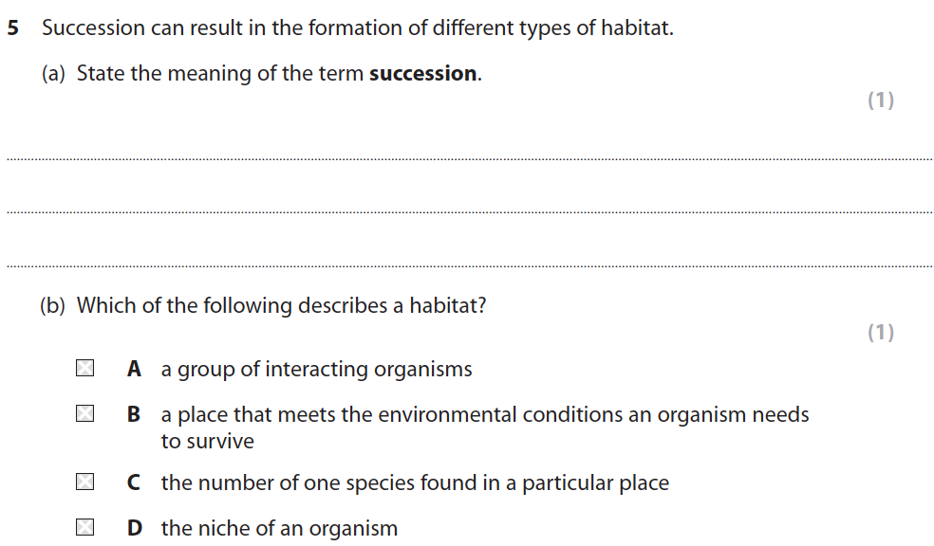Click the bold word "succession"
This screenshot has height=546, width=934.
(423, 74)
